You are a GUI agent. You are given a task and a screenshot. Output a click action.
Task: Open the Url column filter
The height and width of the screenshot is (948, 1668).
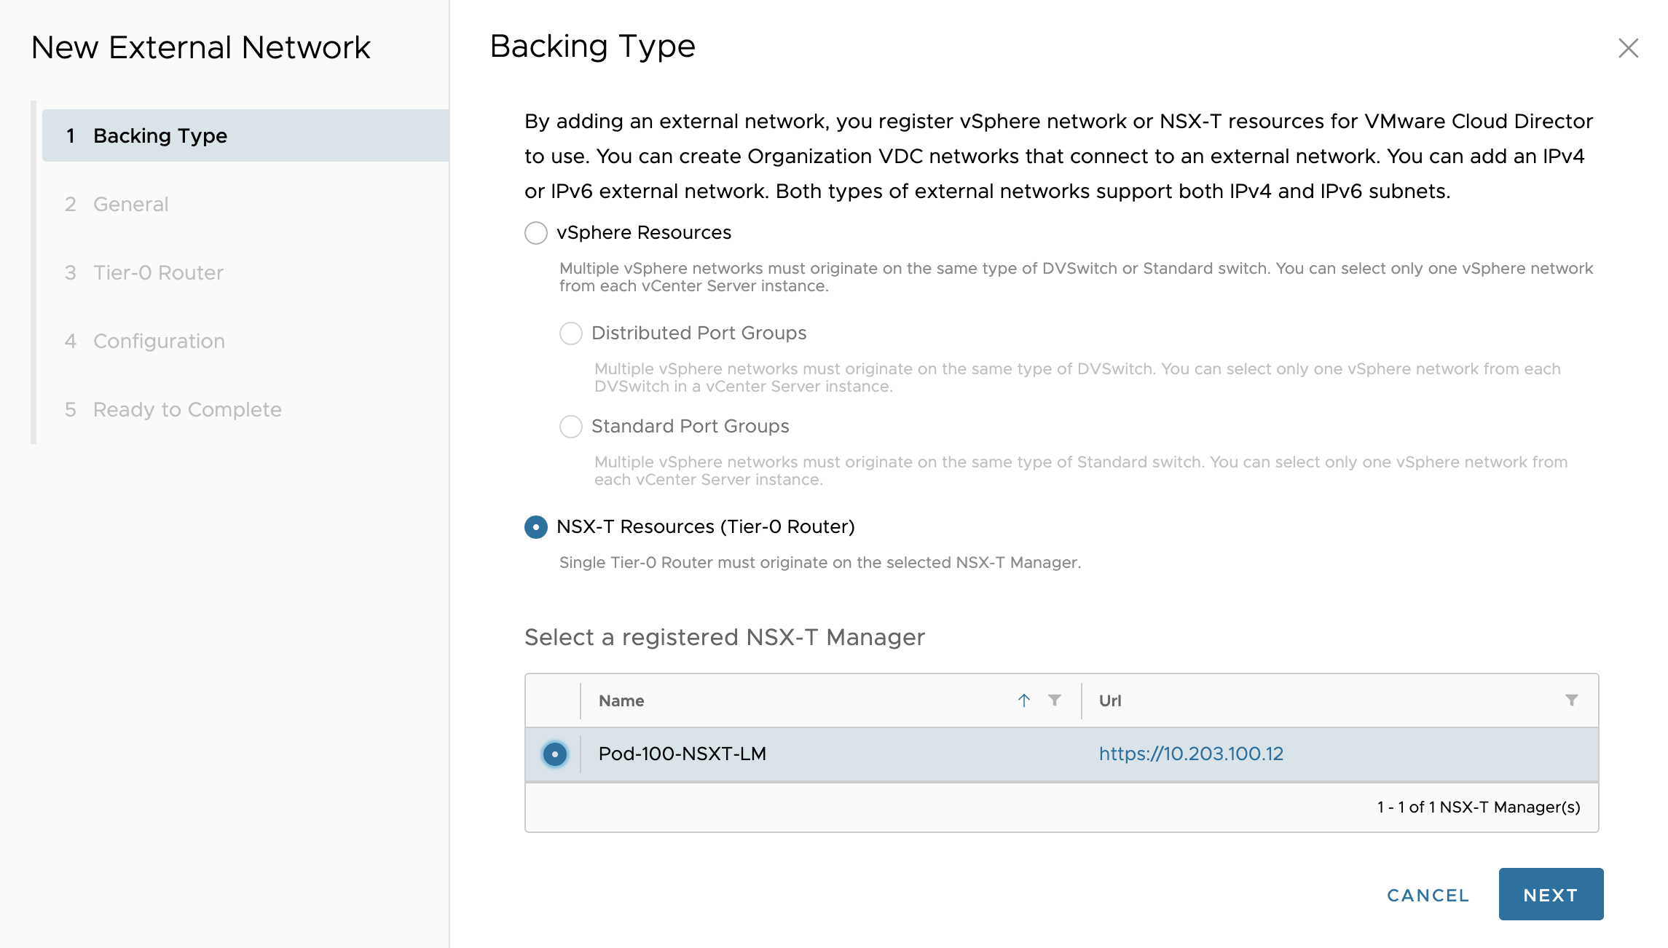coord(1571,700)
